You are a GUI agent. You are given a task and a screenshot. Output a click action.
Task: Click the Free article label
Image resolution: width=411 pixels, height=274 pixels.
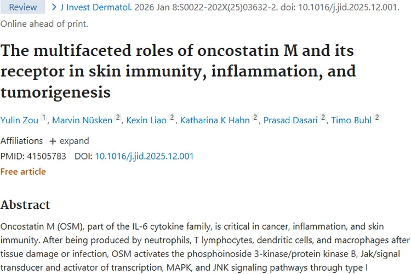click(23, 172)
